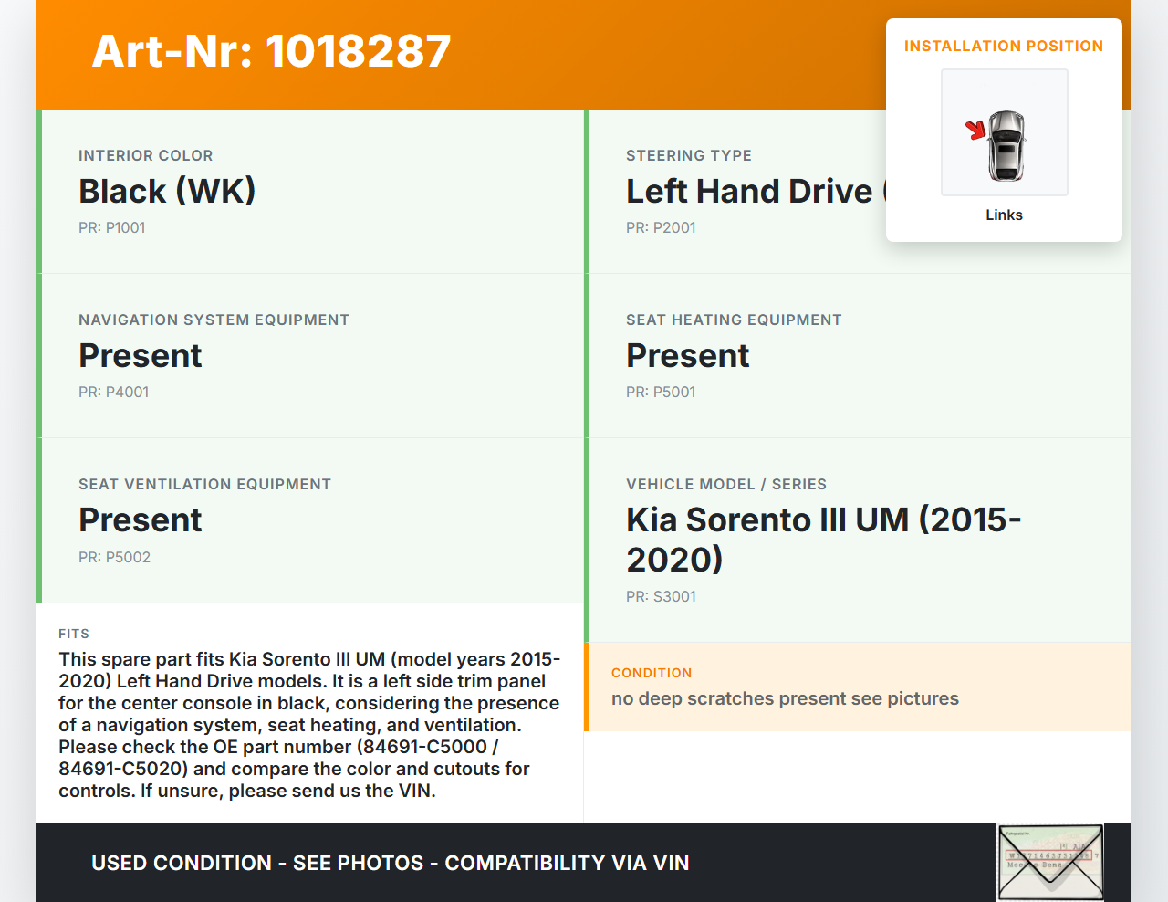Click the Installation Position heading

point(1003,46)
